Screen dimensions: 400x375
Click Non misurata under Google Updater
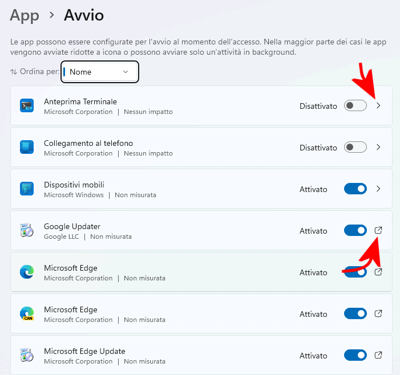pyautogui.click(x=111, y=237)
